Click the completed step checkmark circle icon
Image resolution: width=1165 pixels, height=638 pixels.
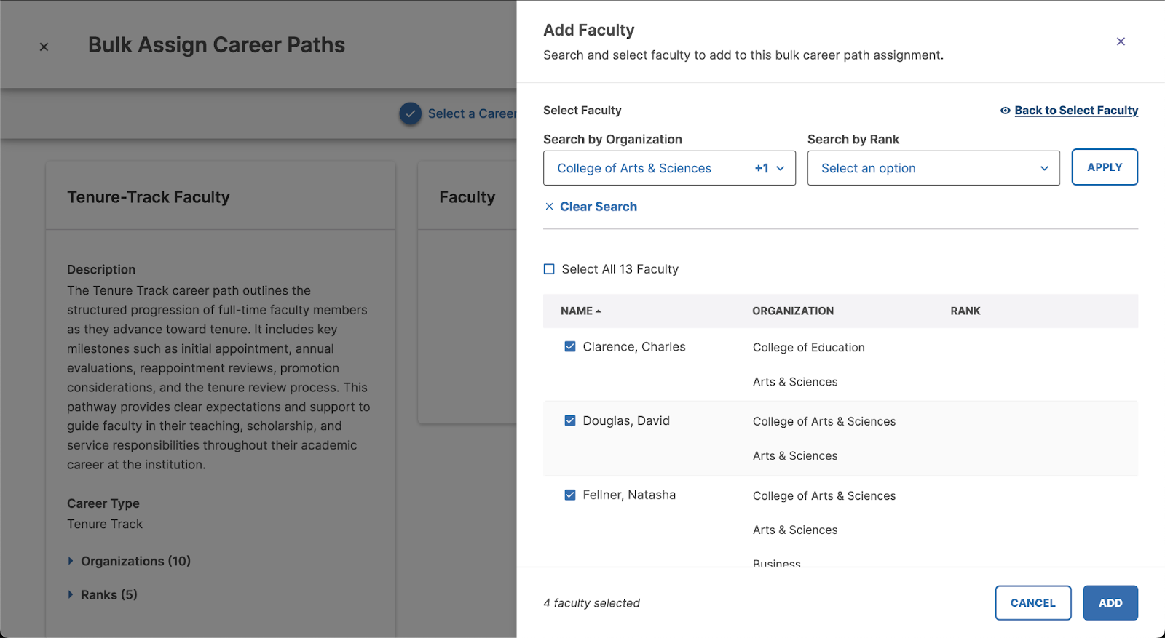coord(411,113)
